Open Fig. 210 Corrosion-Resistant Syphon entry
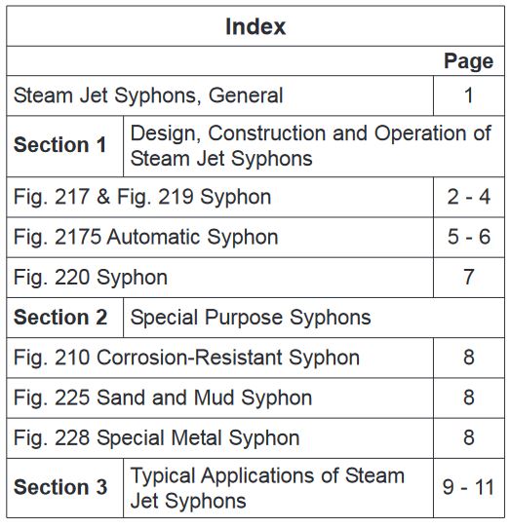 tap(186, 358)
